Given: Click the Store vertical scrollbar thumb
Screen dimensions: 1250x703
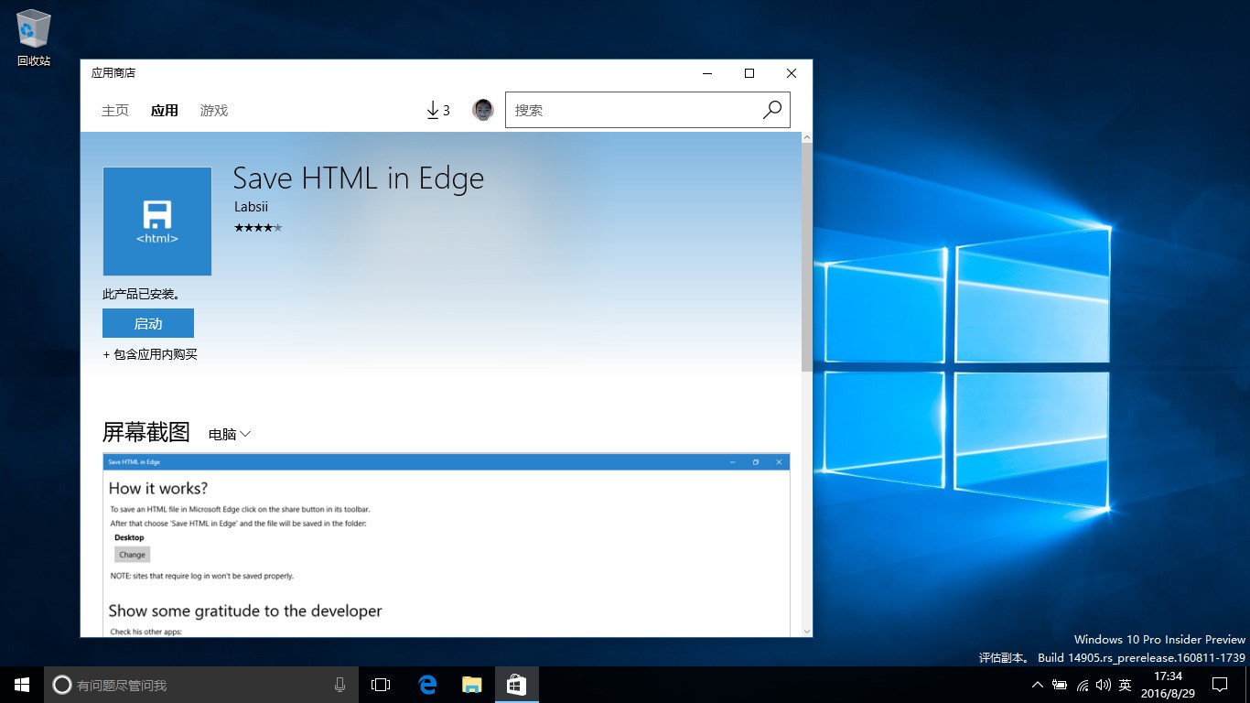Looking at the screenshot, I should pyautogui.click(x=807, y=256).
